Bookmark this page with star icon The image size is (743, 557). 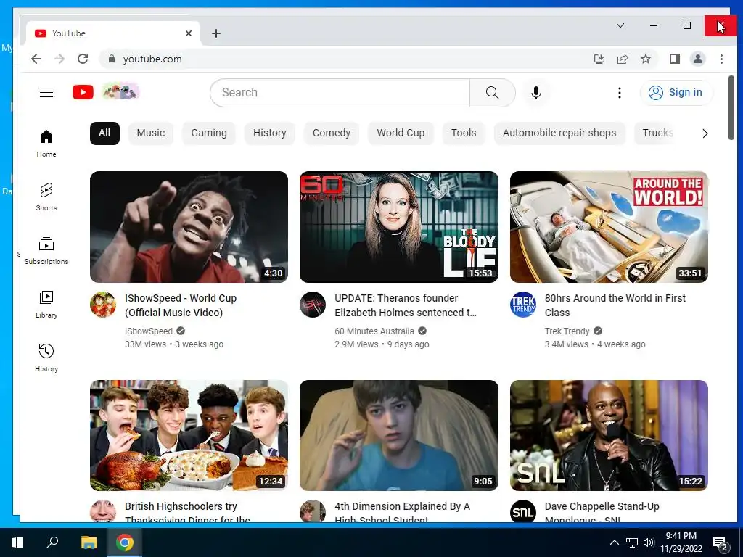645,59
